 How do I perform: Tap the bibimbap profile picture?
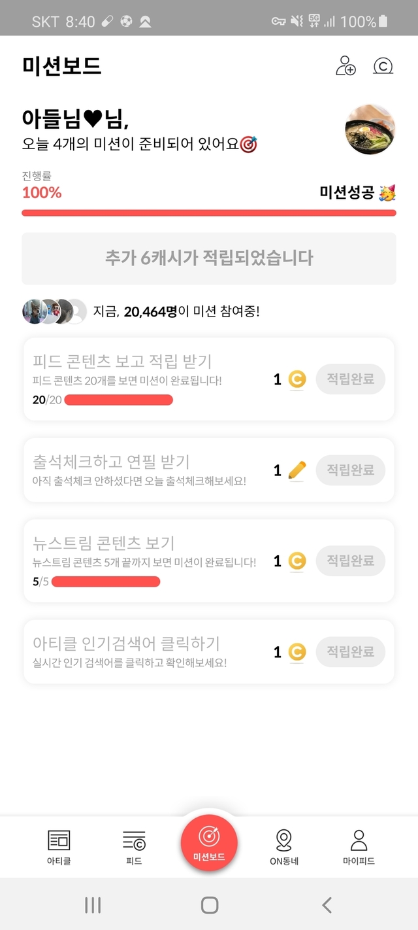pyautogui.click(x=370, y=129)
